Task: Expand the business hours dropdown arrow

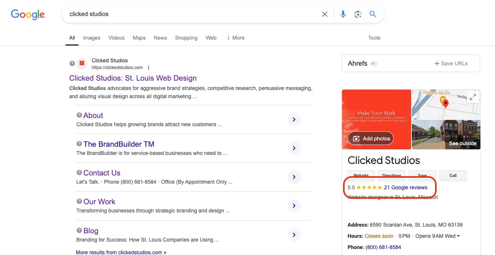Action: click(x=458, y=236)
